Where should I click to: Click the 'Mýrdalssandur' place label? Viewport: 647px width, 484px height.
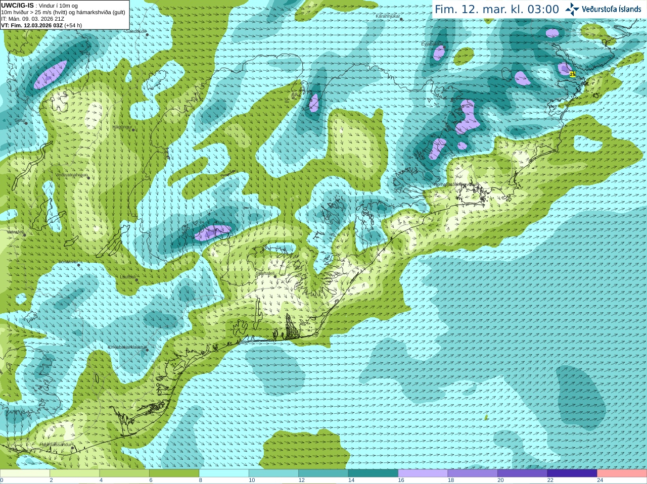pos(58,445)
